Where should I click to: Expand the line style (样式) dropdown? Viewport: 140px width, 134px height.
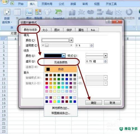106,56
